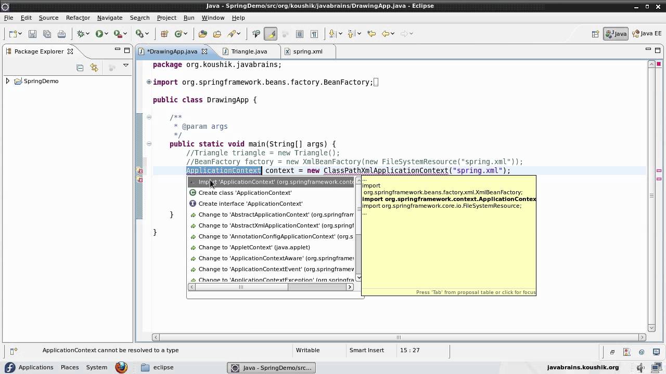The width and height of the screenshot is (666, 374).
Task: Select Change to 'ApplicationContextAware' proposal
Action: point(271,258)
